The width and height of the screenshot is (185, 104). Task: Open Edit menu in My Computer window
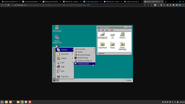(103, 30)
